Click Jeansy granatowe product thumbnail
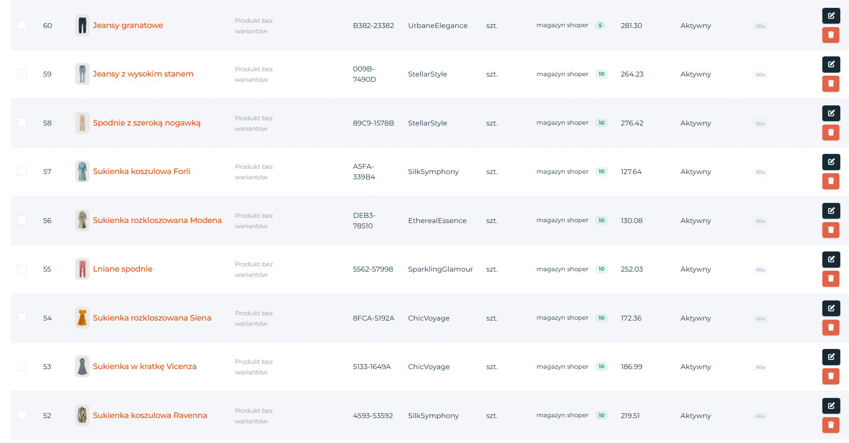Viewport: 849px width, 443px height. (x=82, y=25)
